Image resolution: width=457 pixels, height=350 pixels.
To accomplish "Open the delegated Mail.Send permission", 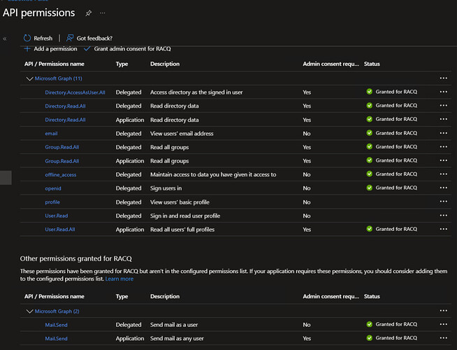I will pos(56,325).
